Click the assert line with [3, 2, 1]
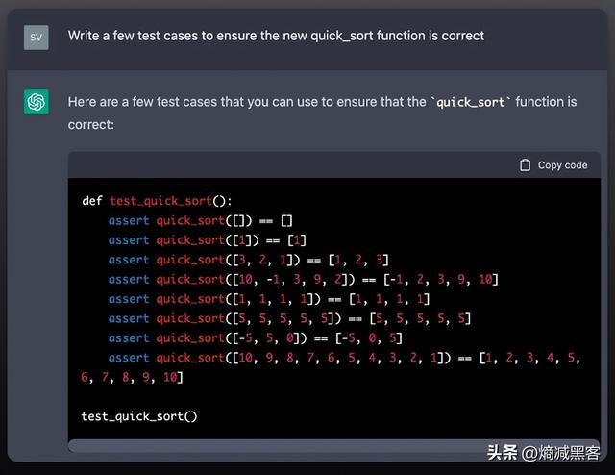 248,260
